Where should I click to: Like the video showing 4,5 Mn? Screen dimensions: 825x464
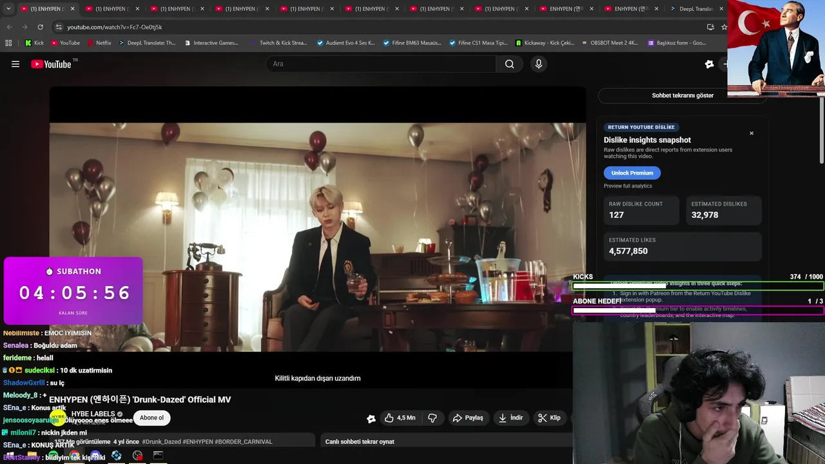[400, 418]
